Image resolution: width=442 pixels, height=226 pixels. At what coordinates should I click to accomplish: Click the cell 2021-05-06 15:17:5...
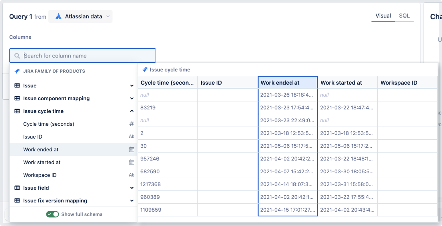[288, 146]
